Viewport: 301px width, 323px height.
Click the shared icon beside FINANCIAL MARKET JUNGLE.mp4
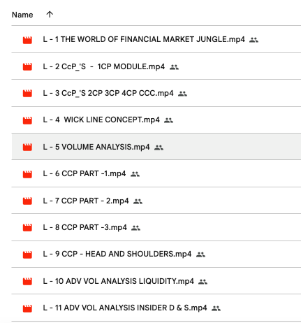254,40
